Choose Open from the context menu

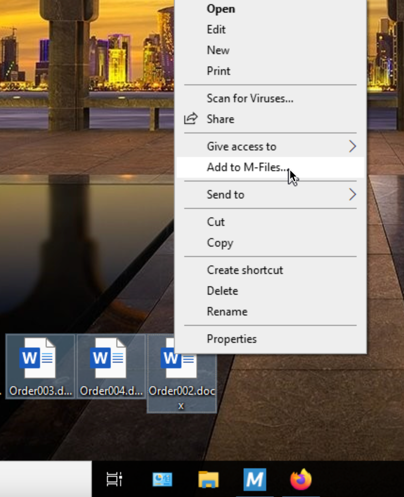(270, 9)
